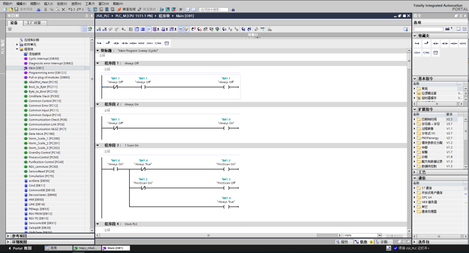Collapse the 程序块 folder

point(17,49)
